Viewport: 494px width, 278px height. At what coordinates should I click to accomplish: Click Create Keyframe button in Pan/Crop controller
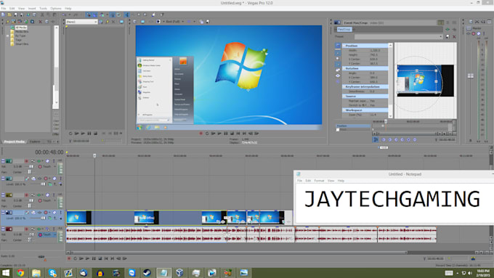(x=408, y=140)
